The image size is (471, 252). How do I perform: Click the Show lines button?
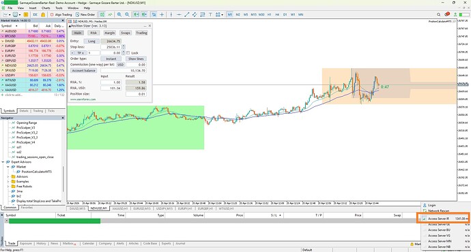[136, 59]
